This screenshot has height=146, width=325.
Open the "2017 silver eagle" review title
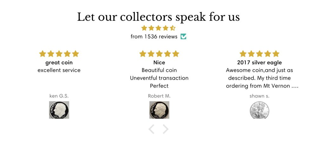point(260,63)
